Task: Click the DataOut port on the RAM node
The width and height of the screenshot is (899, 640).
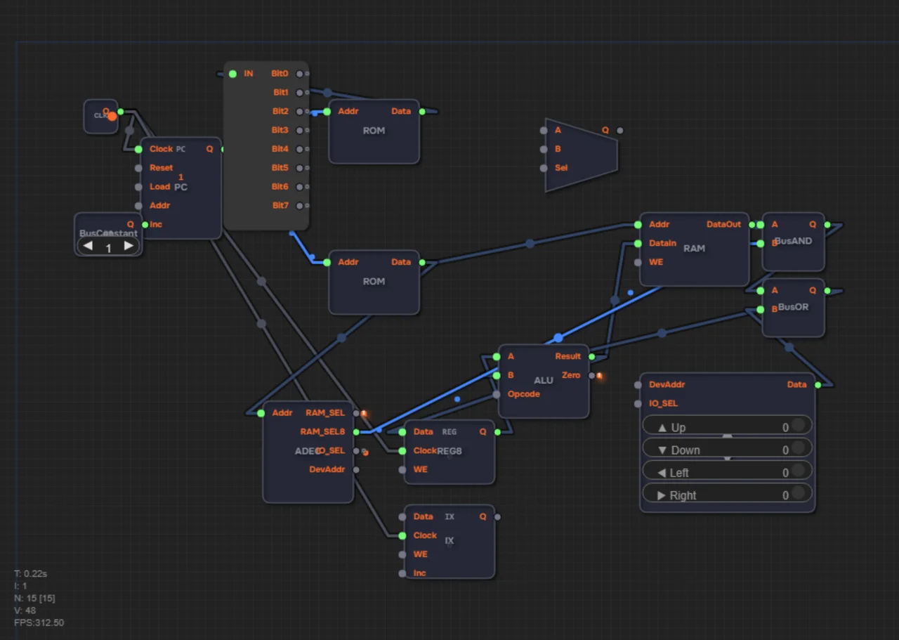Action: pyautogui.click(x=752, y=225)
